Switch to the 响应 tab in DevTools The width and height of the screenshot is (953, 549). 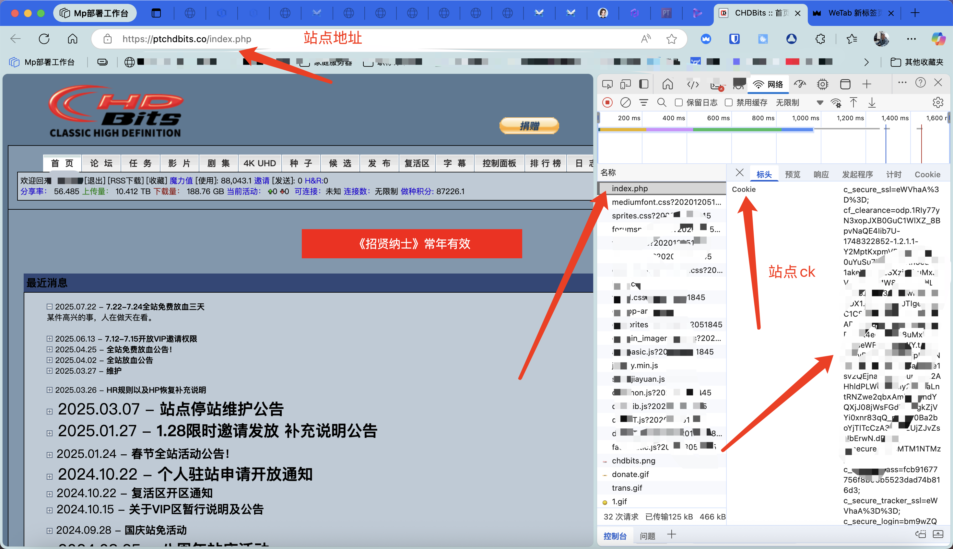click(x=821, y=174)
